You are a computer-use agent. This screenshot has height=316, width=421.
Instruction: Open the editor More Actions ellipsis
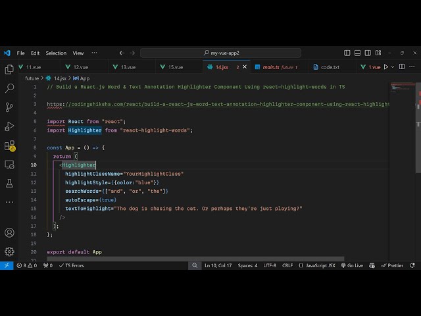pyautogui.click(x=413, y=67)
